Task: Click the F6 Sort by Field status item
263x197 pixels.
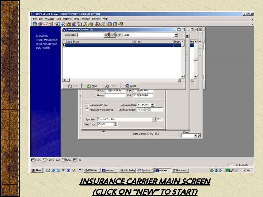Action: (x=51, y=160)
